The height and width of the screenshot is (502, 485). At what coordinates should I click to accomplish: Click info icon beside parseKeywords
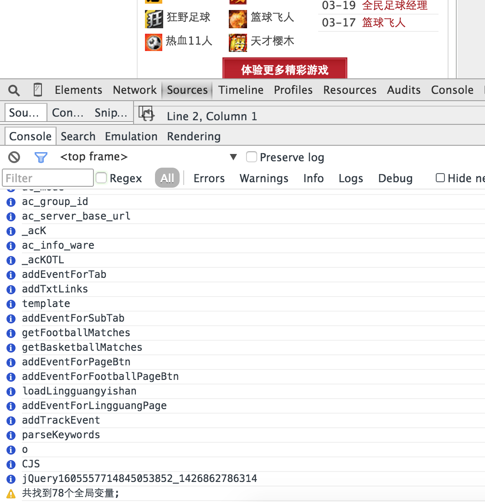point(11,435)
